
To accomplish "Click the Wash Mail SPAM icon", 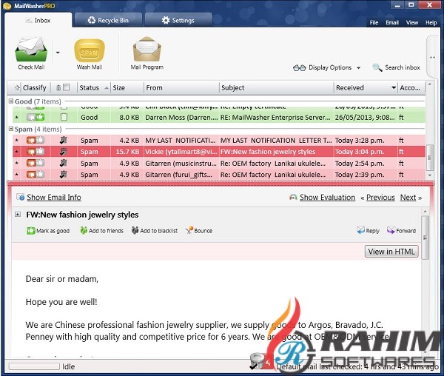I will click(90, 50).
